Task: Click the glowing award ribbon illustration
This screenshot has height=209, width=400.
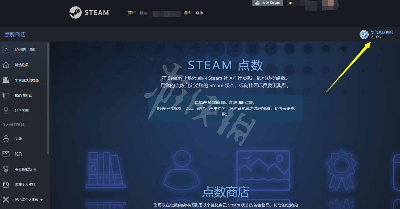Action: tap(341, 170)
